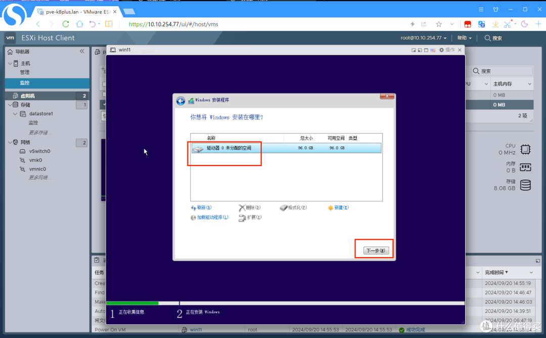Click the 虚拟机 count badge 2
This screenshot has width=546, height=338.
click(x=82, y=96)
